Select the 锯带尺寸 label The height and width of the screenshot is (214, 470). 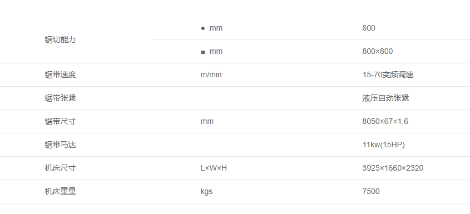[60, 121]
